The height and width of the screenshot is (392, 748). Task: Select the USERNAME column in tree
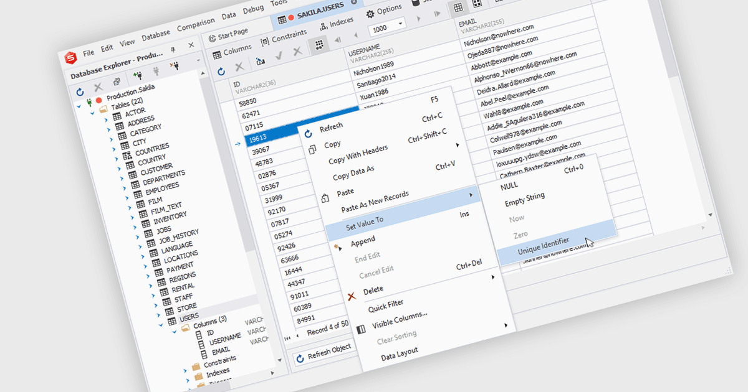pyautogui.click(x=225, y=338)
